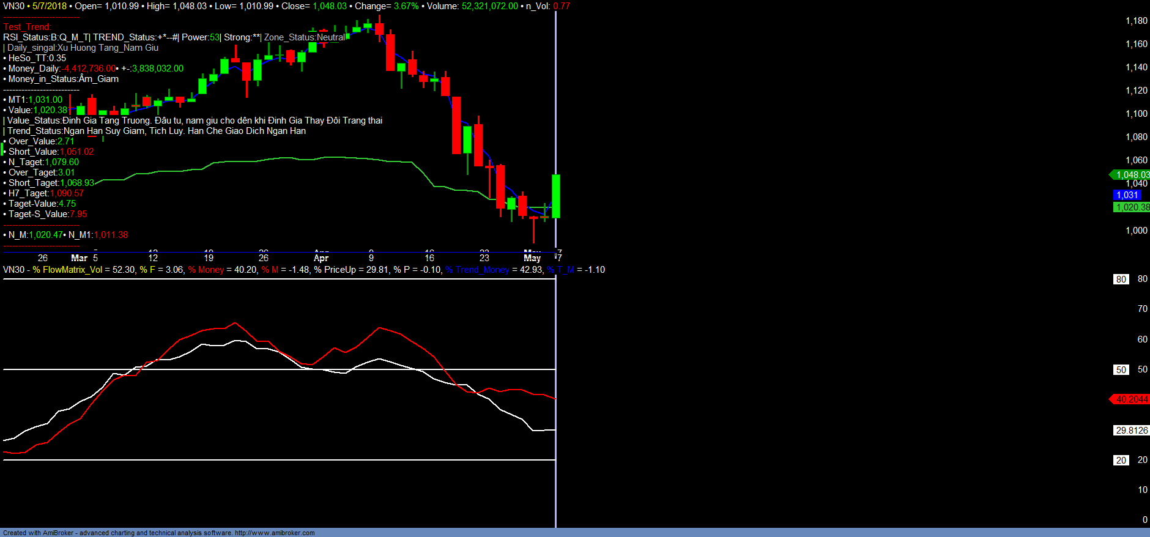Screen dimensions: 1150x537
Task: Click the green 1,048.03 close price marker
Action: (1132, 175)
